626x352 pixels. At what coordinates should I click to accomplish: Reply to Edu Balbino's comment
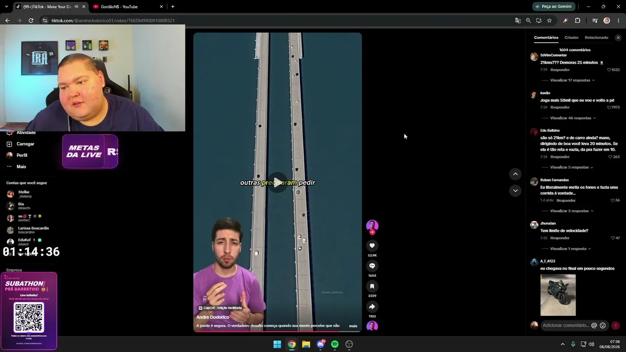[x=560, y=157]
